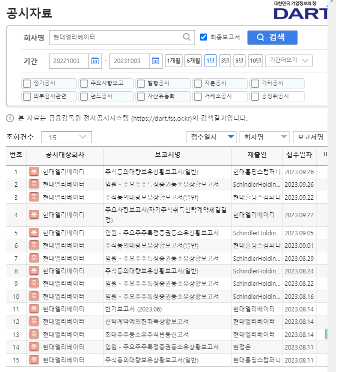Open 반기보고서 (2023.06) report
Image resolution: width=343 pixels, height=372 pixels.
tap(133, 309)
